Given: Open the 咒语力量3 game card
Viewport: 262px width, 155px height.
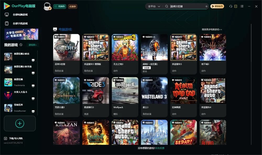Looking at the screenshot, I should pos(66,97).
